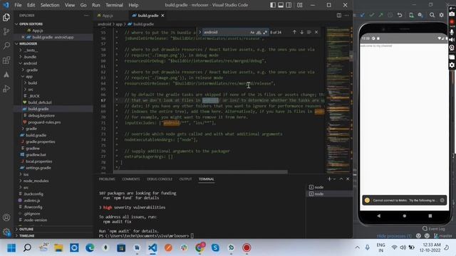This screenshot has width=456, height=256.
Task: Open debug.keystore in Explorer
Action: click(x=41, y=115)
